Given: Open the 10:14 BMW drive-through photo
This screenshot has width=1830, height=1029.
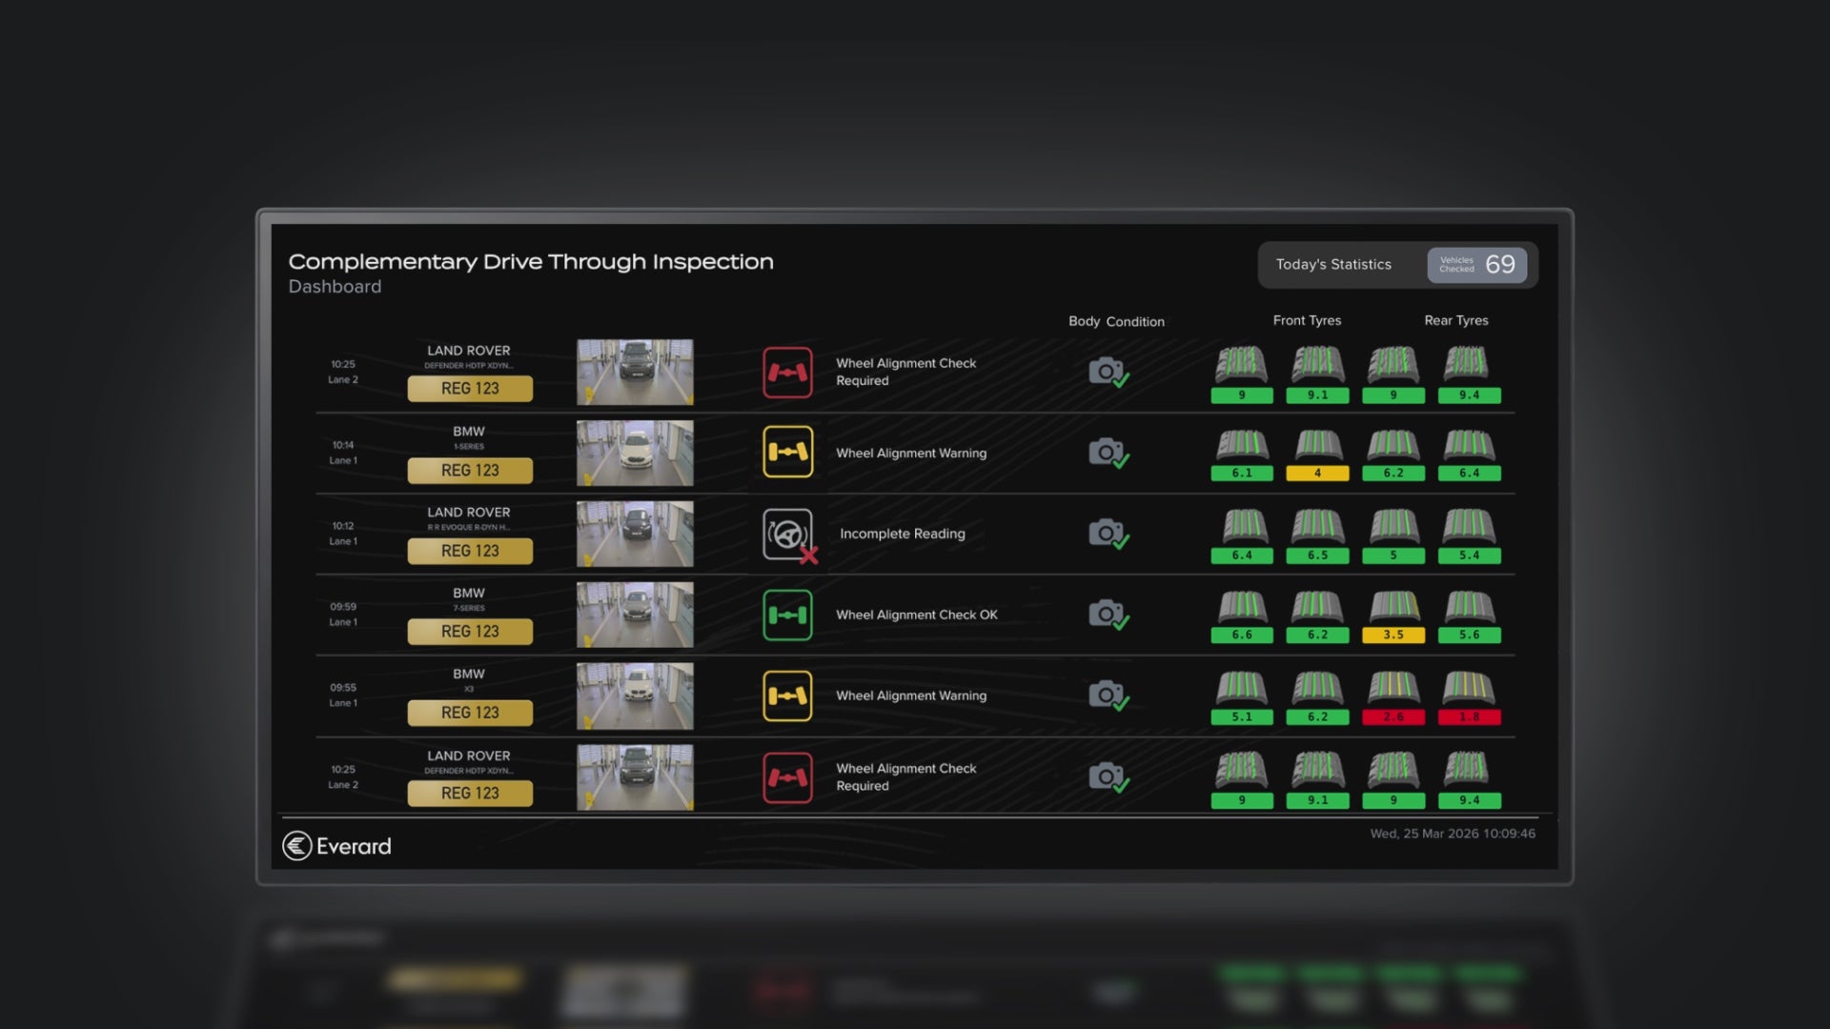Looking at the screenshot, I should coord(635,454).
